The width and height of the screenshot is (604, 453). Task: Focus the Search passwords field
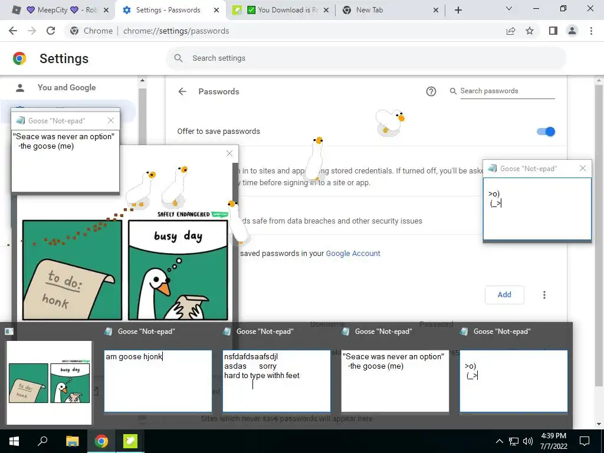point(507,91)
